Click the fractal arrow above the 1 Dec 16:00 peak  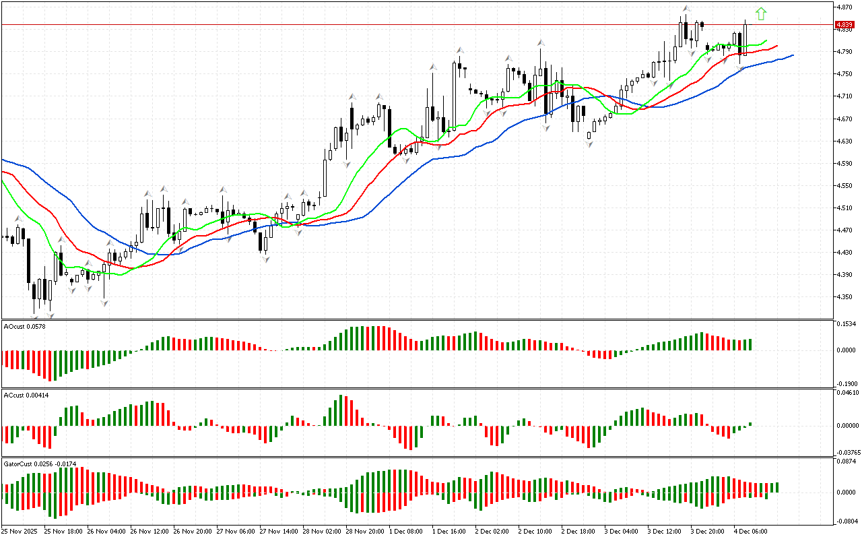460,50
